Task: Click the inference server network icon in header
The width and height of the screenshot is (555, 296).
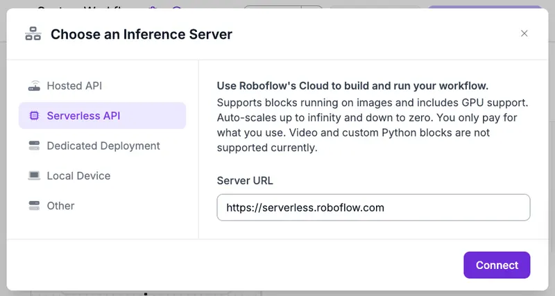Action: pyautogui.click(x=33, y=33)
